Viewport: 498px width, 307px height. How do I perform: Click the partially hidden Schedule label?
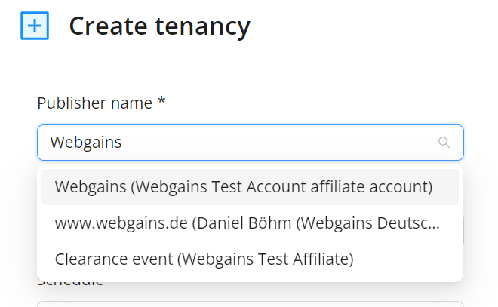[x=70, y=284]
